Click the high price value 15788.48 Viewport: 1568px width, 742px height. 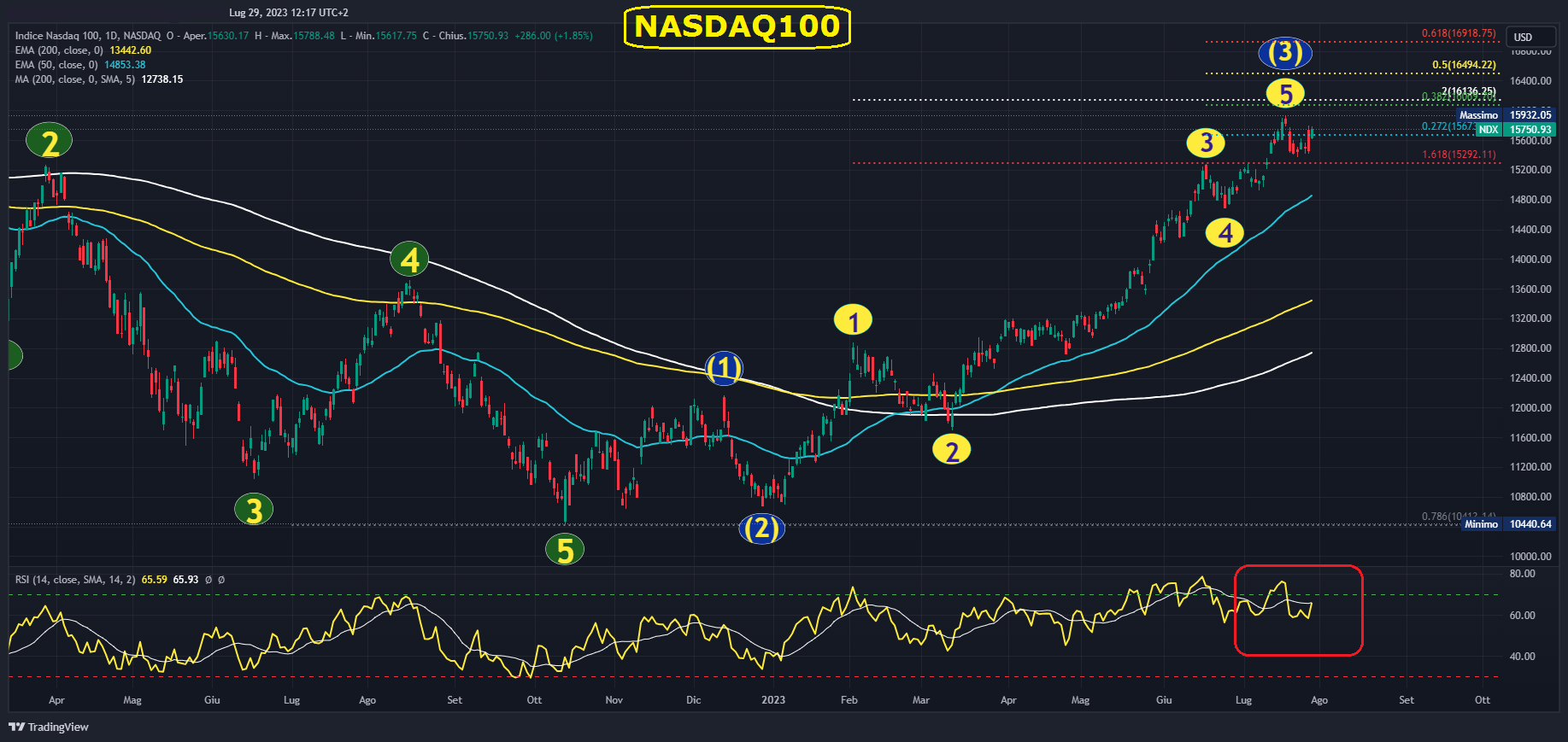[314, 36]
